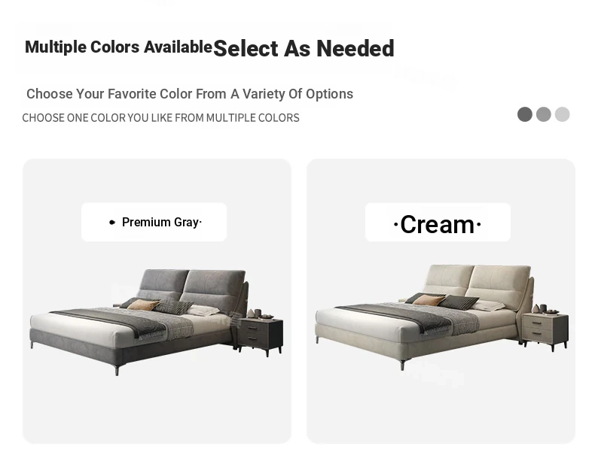This screenshot has width=595, height=464.
Task: Click the dark gray color dot
Action: click(525, 114)
